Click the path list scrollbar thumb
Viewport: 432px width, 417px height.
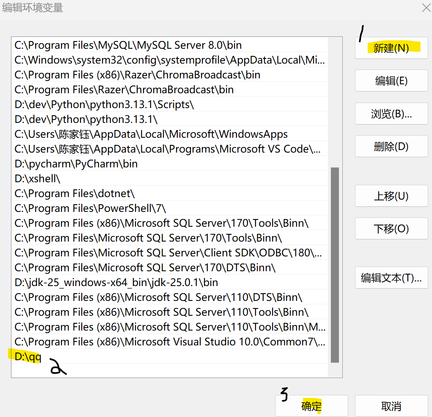coord(335,265)
